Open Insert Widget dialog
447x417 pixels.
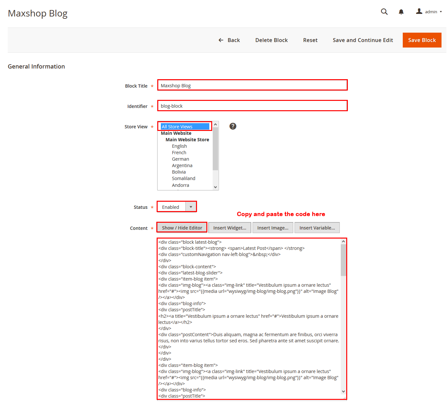230,228
